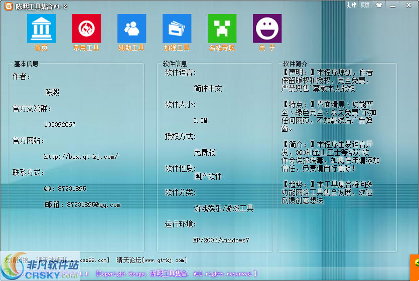Viewport: 419px width, 281px height.
Task: Click the skin (shirt) icon in title bar
Action: tap(379, 5)
